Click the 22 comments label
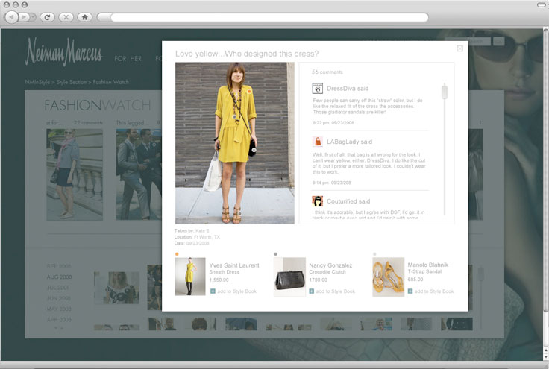549x369 pixels. tap(88, 123)
